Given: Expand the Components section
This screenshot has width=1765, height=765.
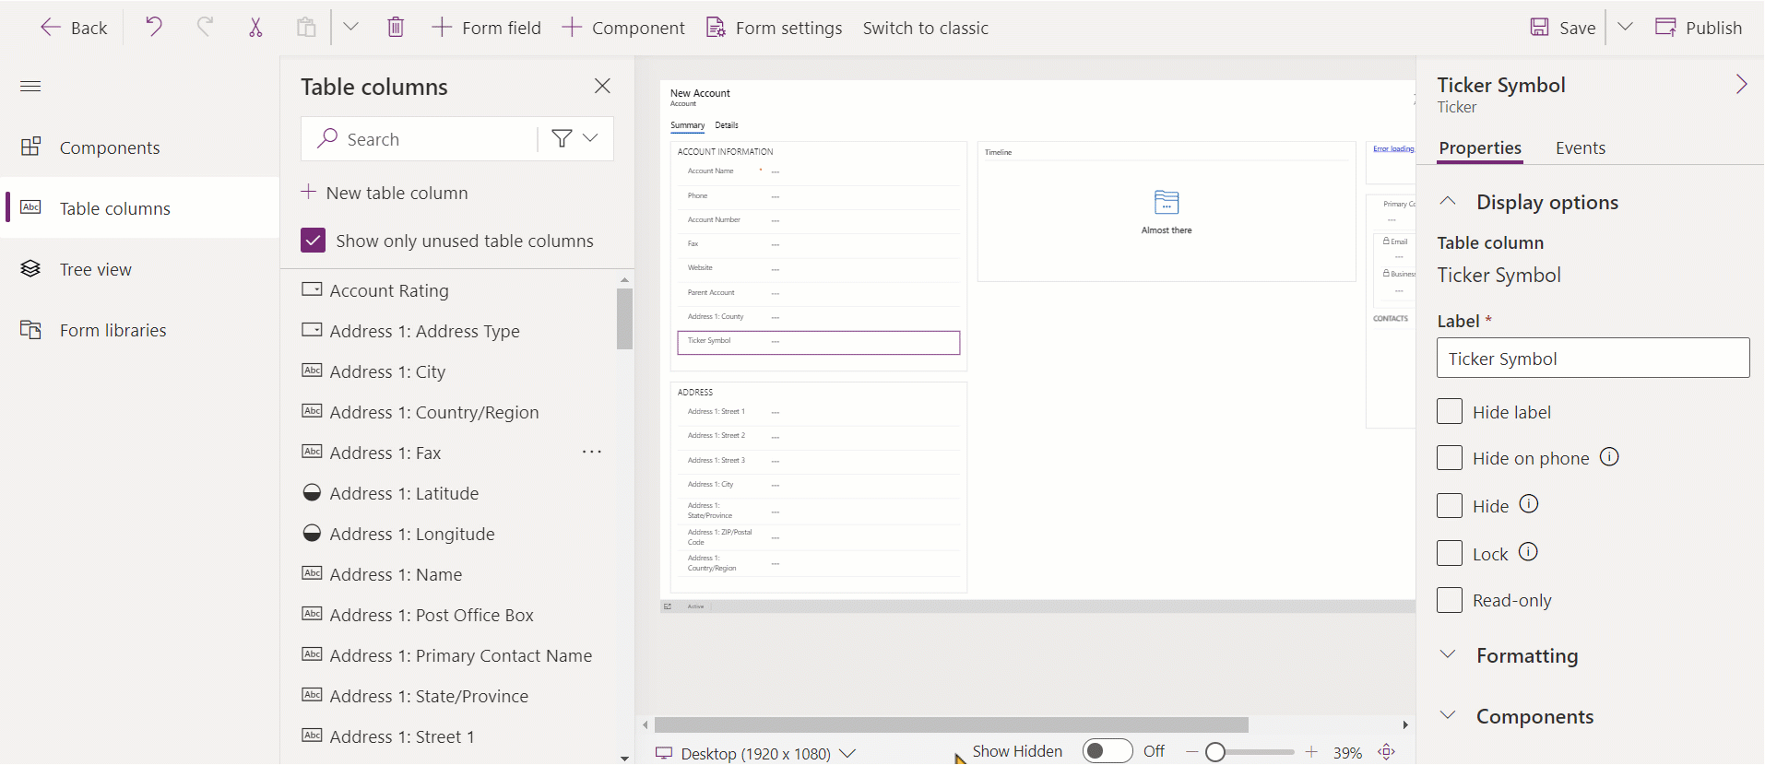Looking at the screenshot, I should (1448, 715).
